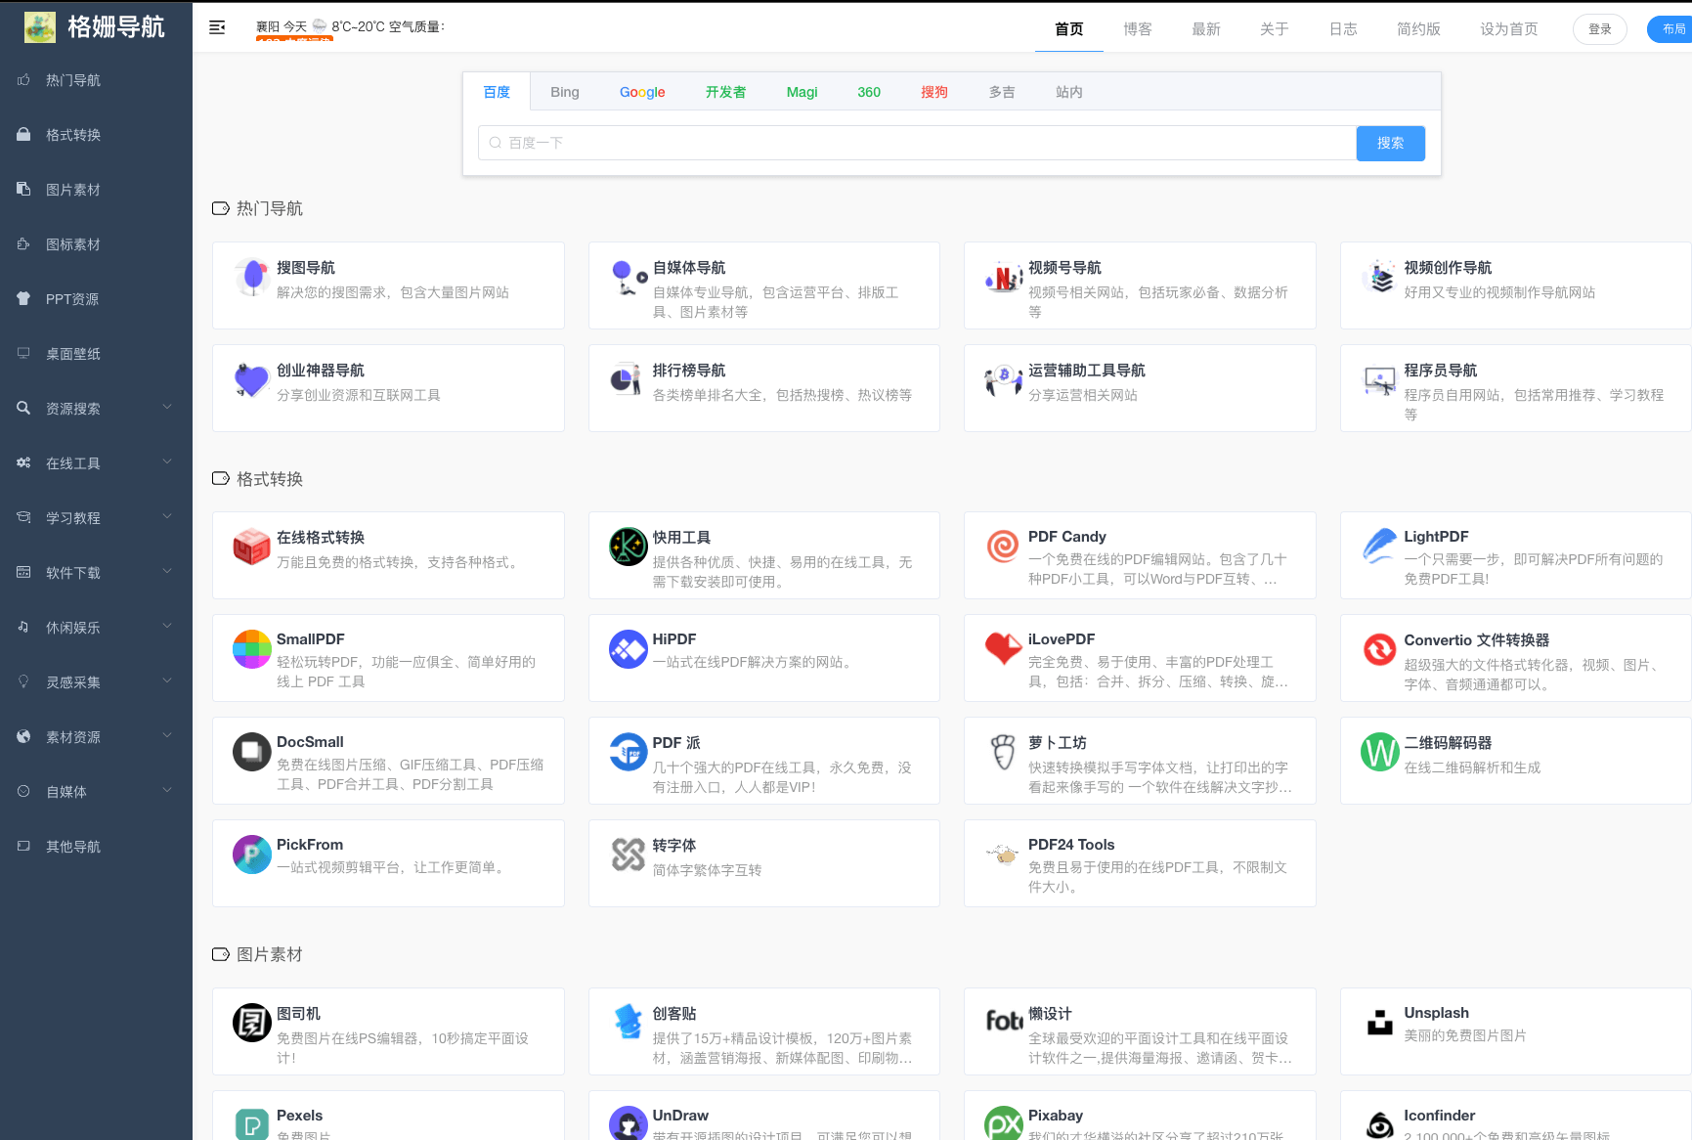This screenshot has width=1692, height=1140.
Task: Click the Unsplash black logo icon
Action: click(x=1379, y=1023)
